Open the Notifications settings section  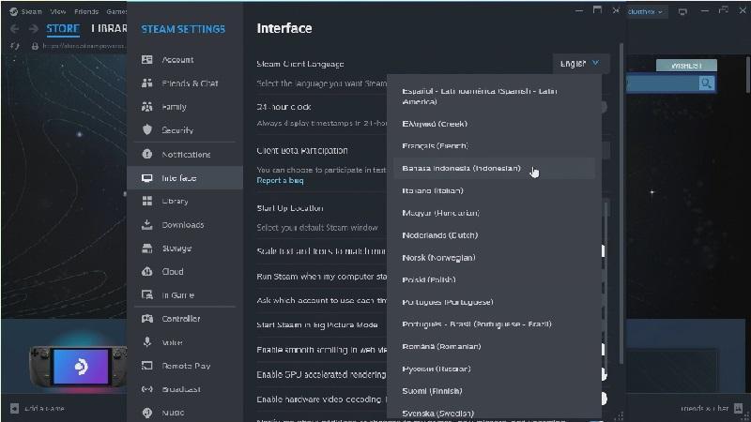185,154
